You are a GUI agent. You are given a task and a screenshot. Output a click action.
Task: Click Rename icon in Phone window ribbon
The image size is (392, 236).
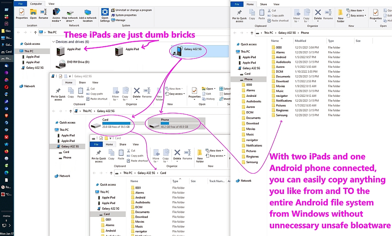pyautogui.click(x=328, y=15)
